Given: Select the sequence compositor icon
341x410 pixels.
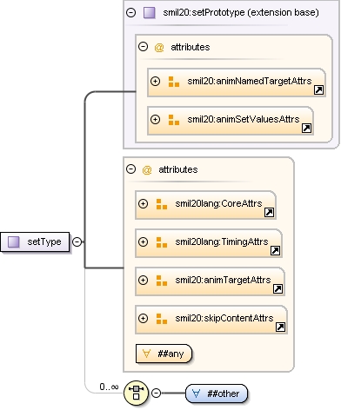Looking at the screenshot, I should coord(136,393).
